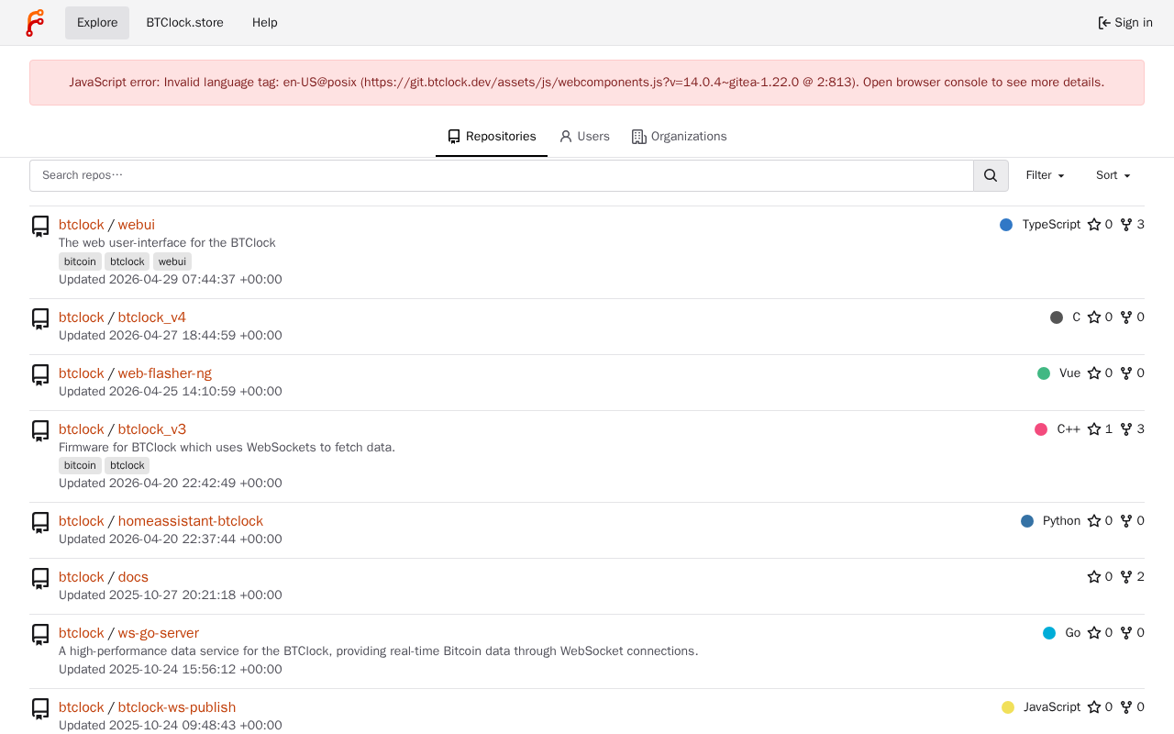Screen dimensions: 1174x734
Task: Open the Filter dropdown
Action: pyautogui.click(x=1045, y=175)
